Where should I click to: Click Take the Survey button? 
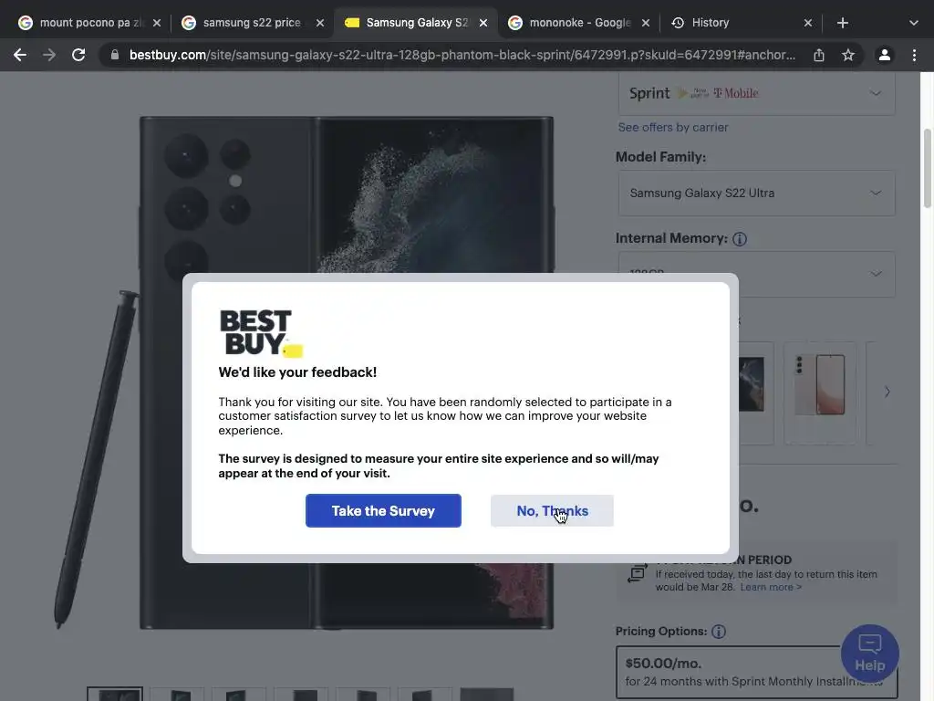(383, 511)
